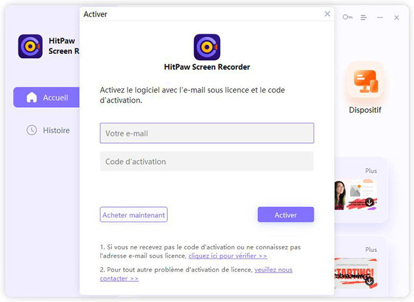The image size is (414, 302).
Task: Click the Code d'activation field
Action: coord(207,162)
